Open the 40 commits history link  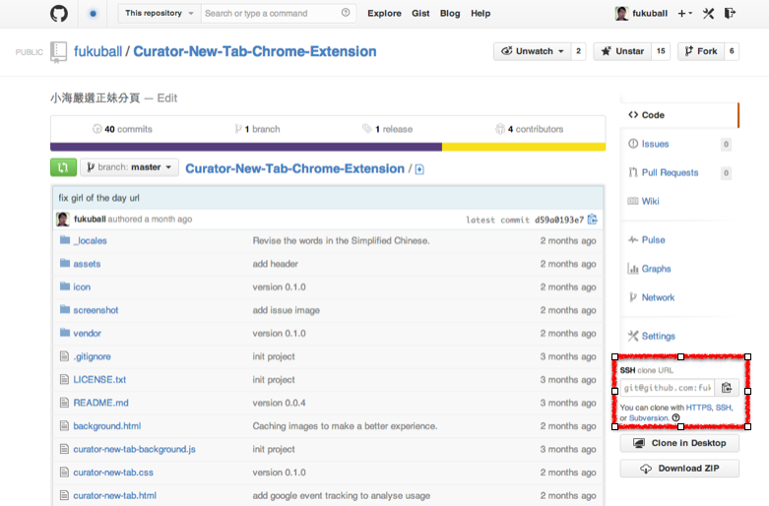pos(123,129)
